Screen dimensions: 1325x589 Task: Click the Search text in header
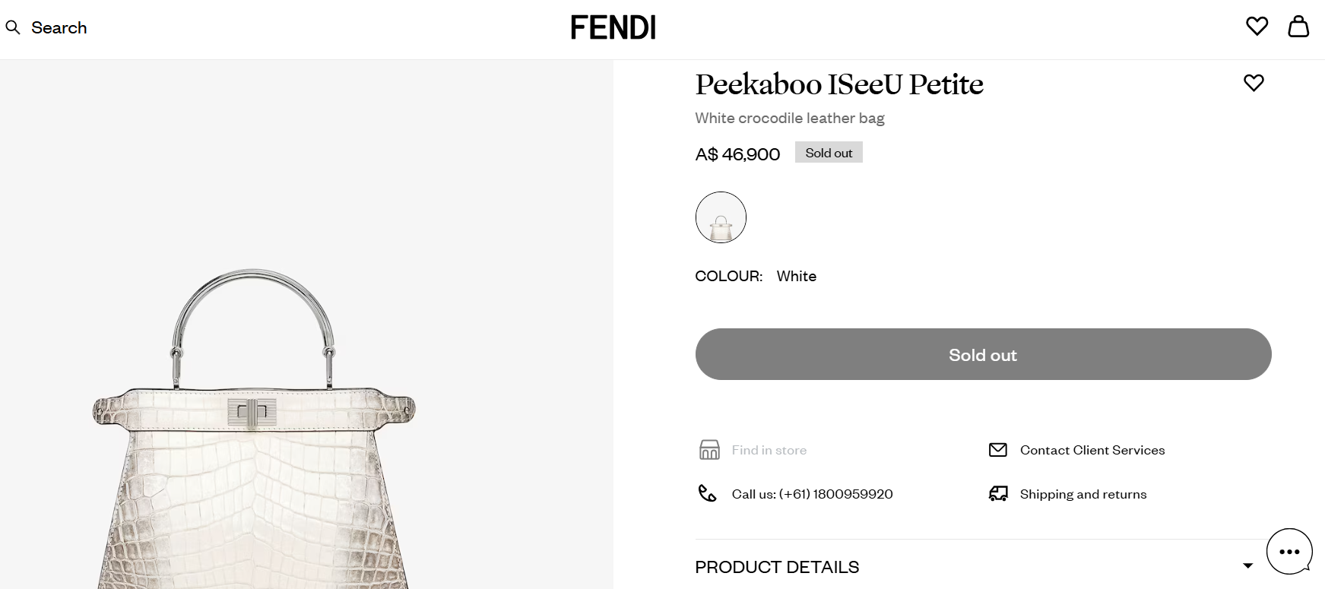tap(59, 28)
